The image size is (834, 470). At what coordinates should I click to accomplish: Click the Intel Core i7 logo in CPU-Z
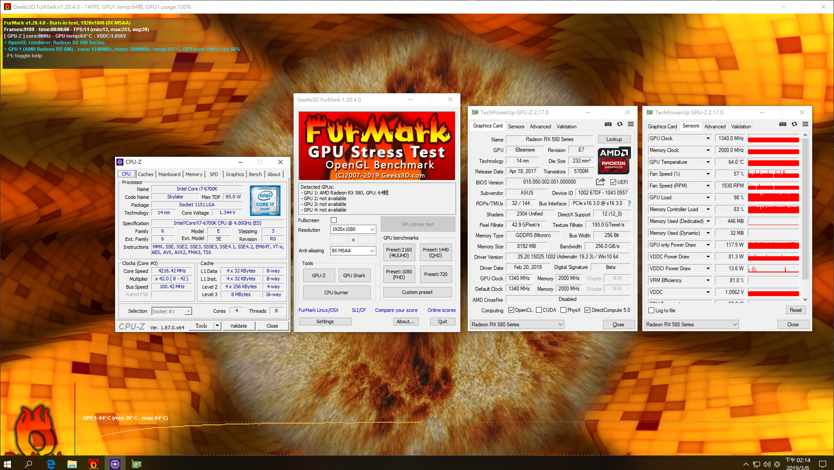265,201
